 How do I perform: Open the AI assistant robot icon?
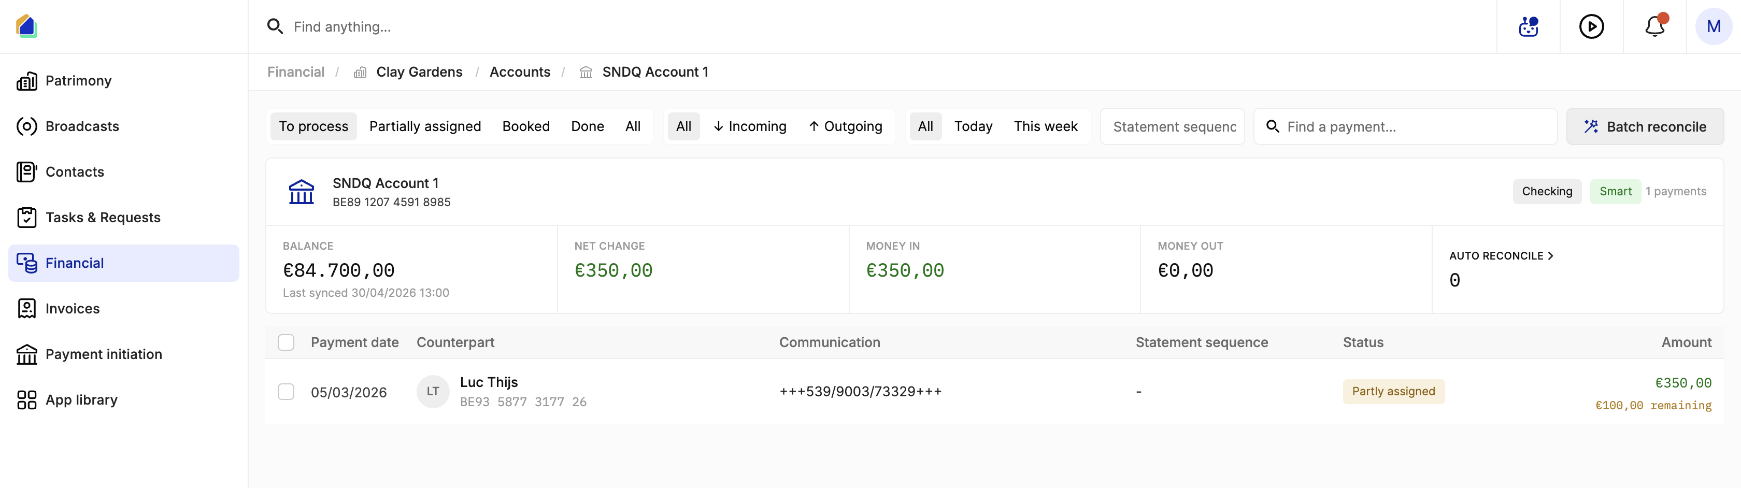point(1528,26)
